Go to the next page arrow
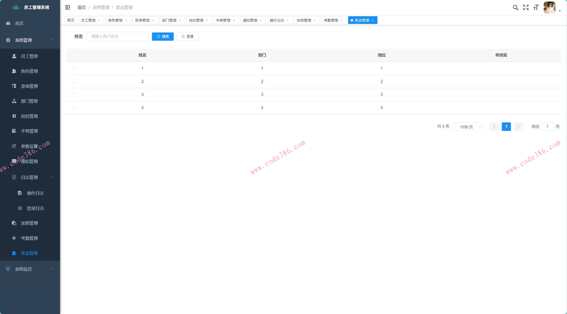Viewport: 567px width, 314px height. coord(518,127)
